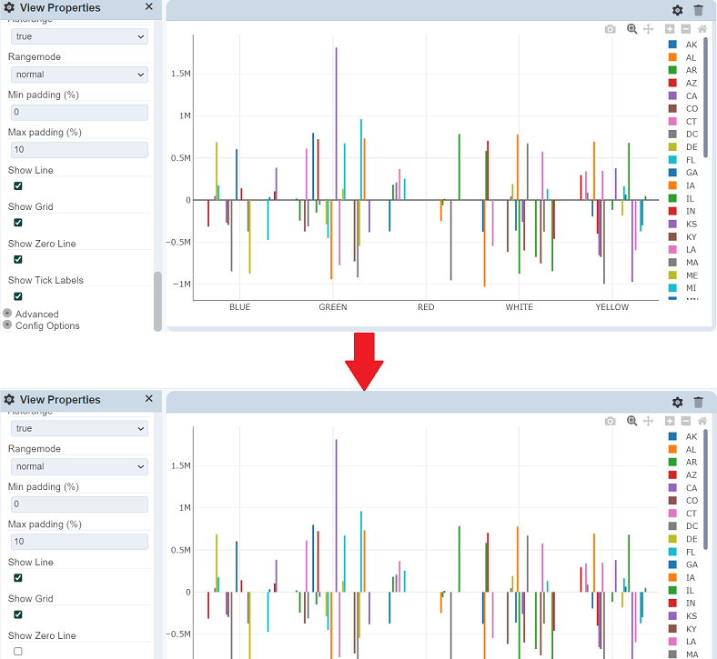Click the zoom in plus icon on top chart
This screenshot has width=717, height=659.
(670, 29)
